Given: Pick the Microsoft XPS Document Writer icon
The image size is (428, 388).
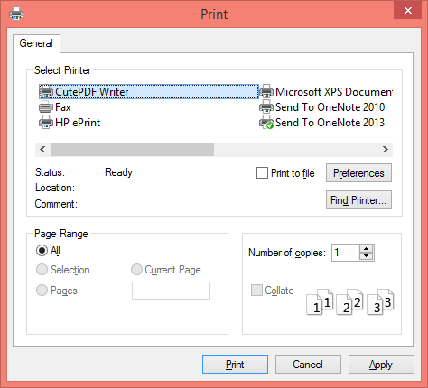Looking at the screenshot, I should tap(266, 91).
